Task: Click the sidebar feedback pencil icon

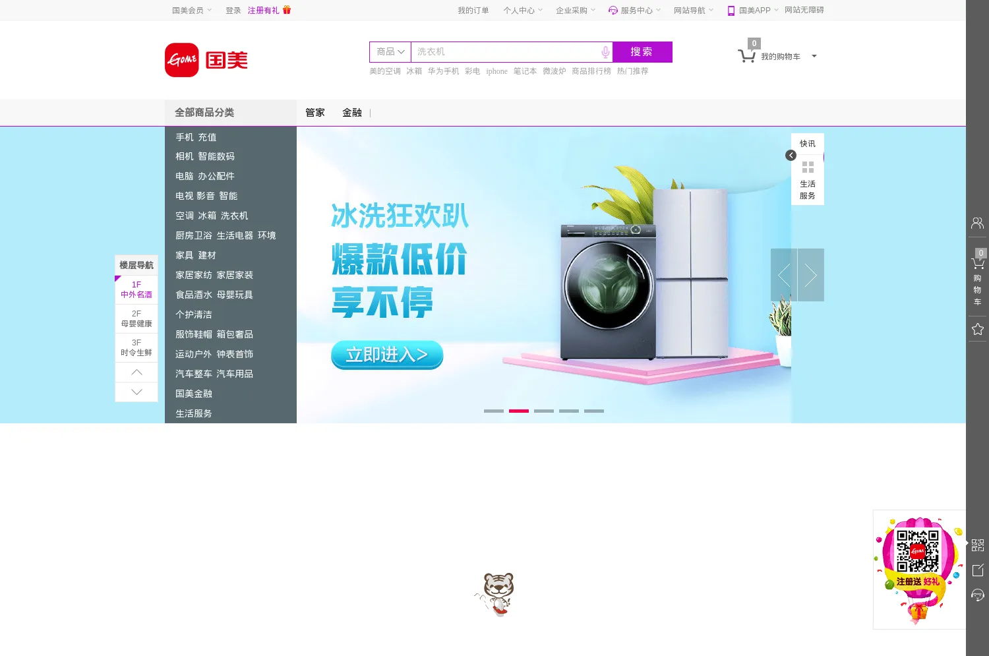Action: [977, 568]
